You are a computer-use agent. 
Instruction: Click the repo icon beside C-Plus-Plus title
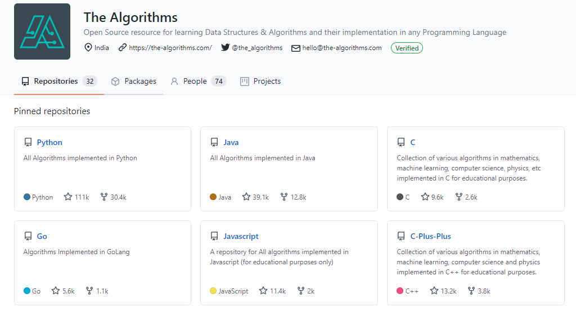pyautogui.click(x=401, y=236)
